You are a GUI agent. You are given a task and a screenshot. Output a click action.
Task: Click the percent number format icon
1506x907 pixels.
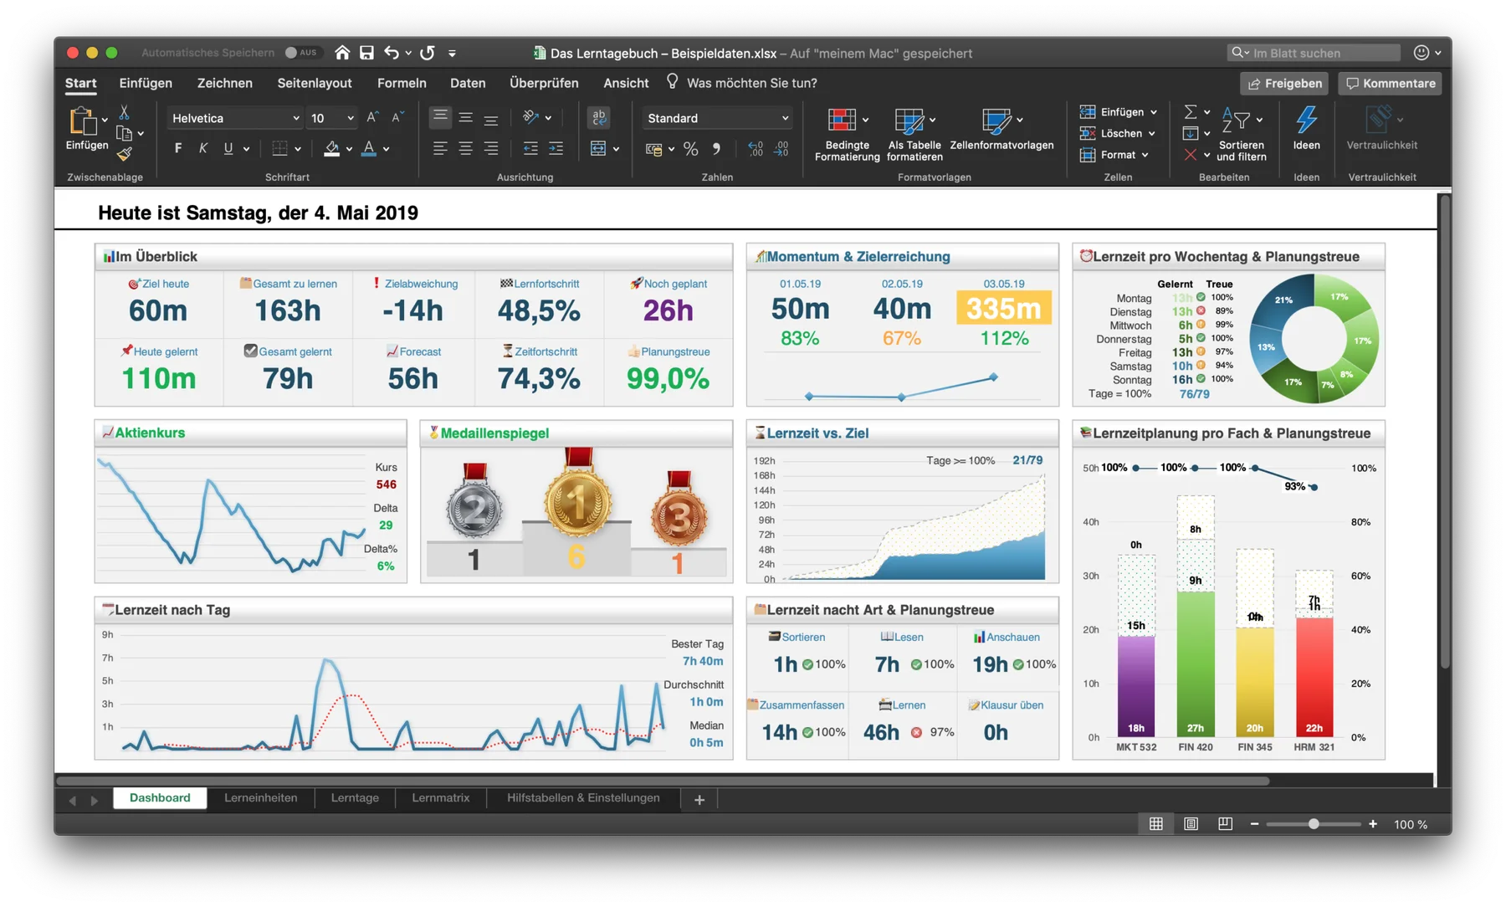(690, 149)
